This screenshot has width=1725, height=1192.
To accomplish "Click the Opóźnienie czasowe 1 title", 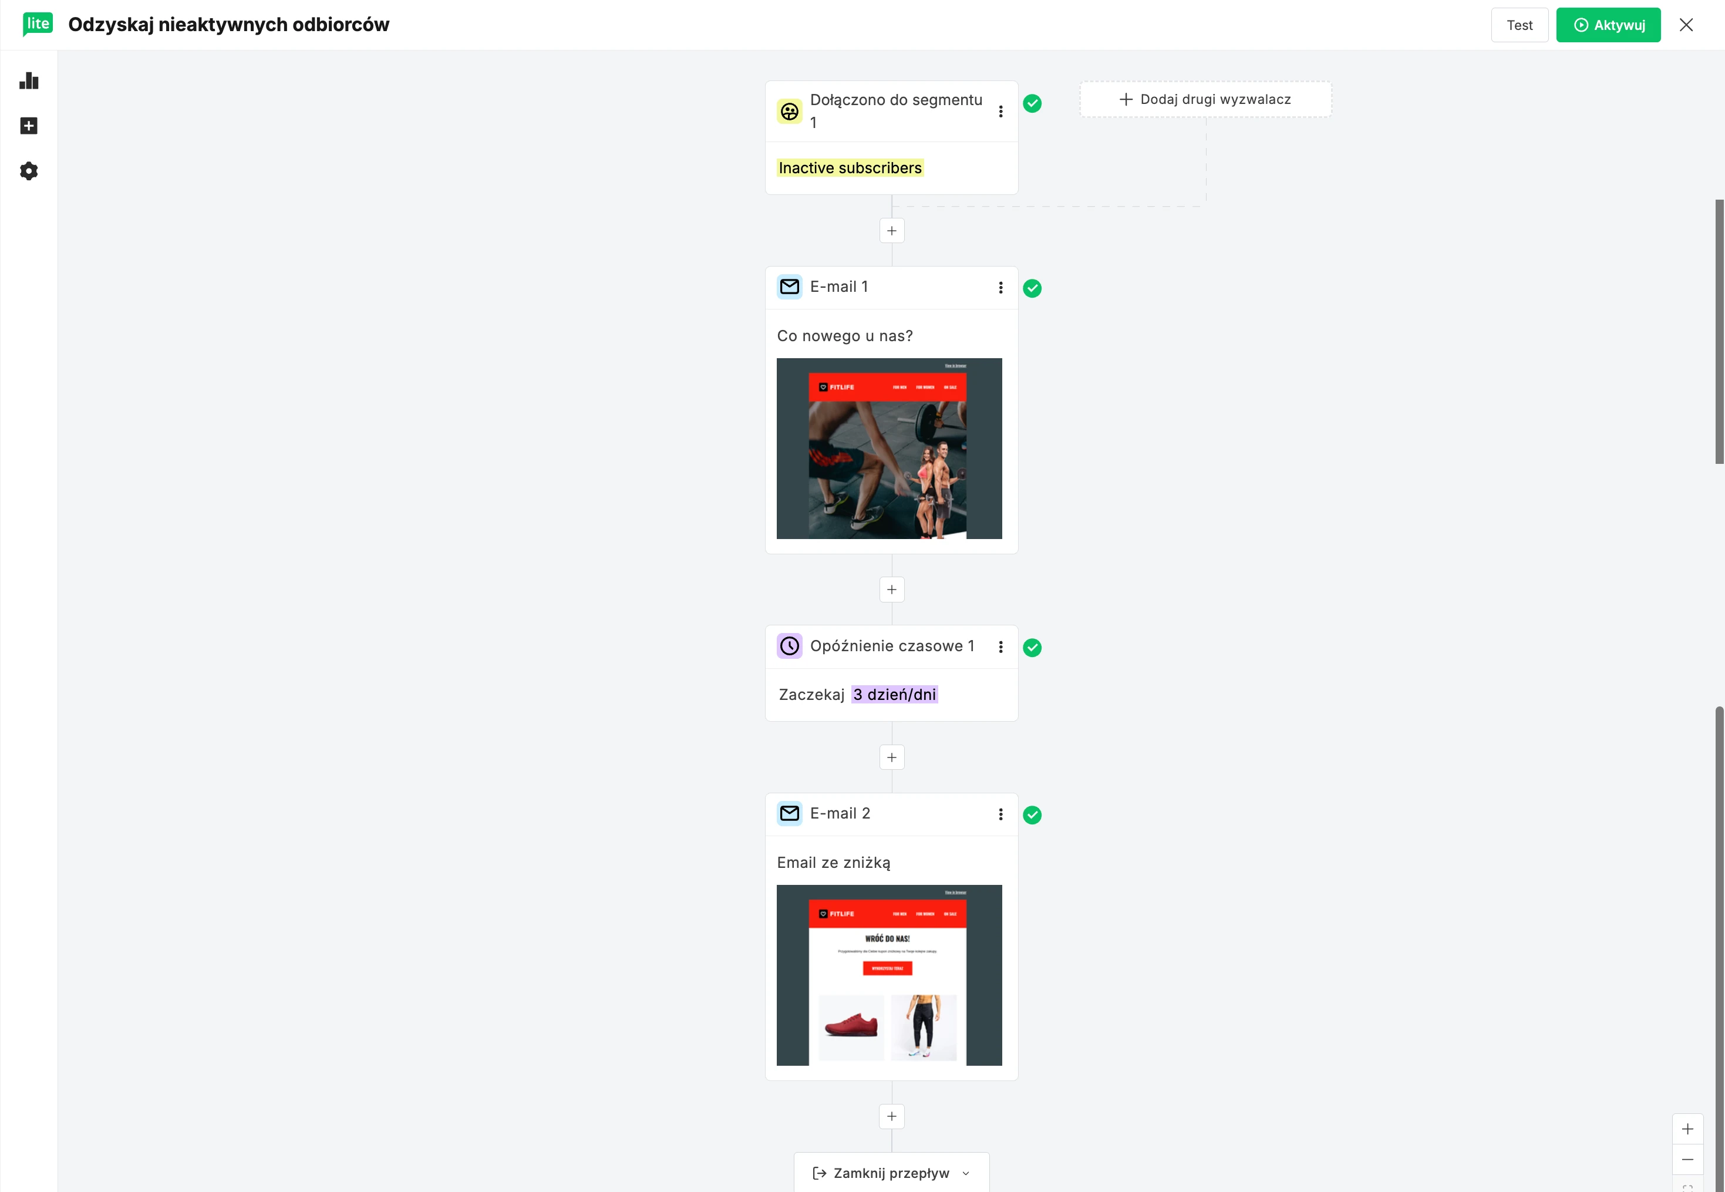I will [892, 646].
